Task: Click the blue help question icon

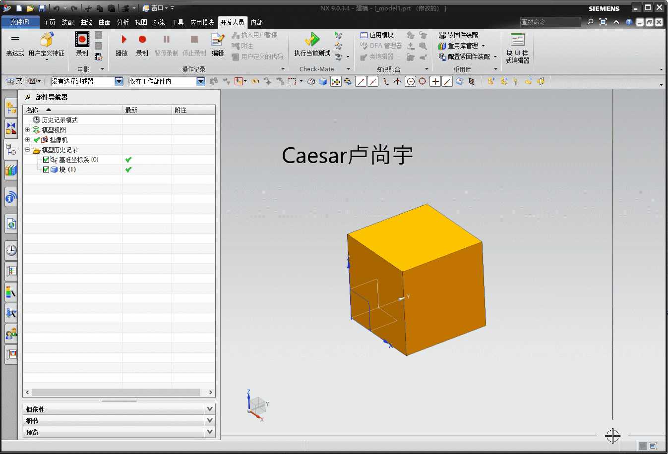Action: 629,22
